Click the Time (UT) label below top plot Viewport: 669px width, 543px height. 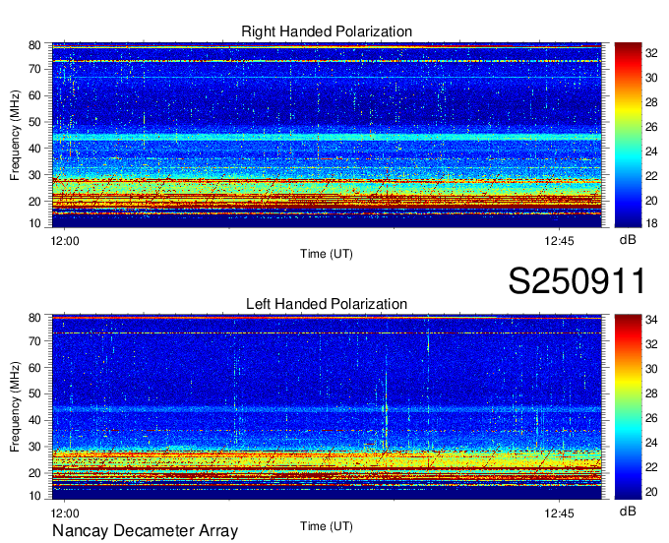point(327,254)
